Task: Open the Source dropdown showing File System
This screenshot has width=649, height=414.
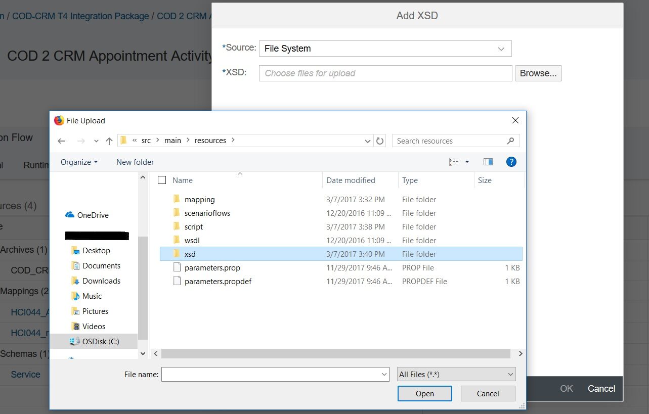Action: pyautogui.click(x=385, y=49)
